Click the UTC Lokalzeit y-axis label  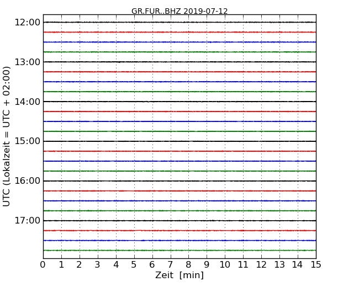click(x=7, y=136)
